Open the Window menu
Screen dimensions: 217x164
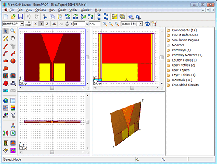click(86, 10)
